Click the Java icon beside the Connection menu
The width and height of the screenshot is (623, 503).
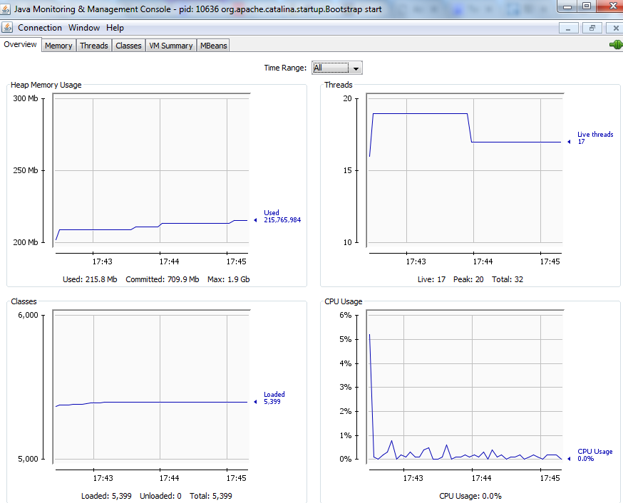point(7,28)
